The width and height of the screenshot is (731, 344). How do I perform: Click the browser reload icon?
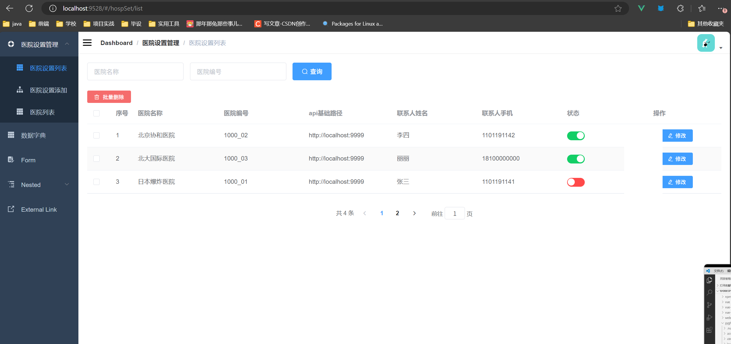pos(29,8)
